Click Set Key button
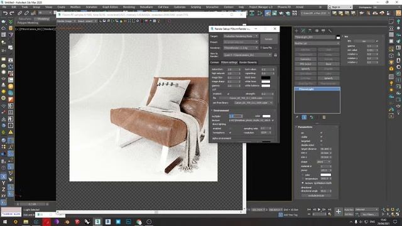 [x=349, y=214]
